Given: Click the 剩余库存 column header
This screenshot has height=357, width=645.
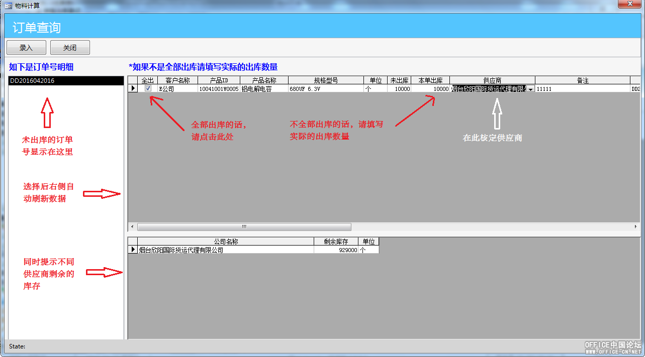Looking at the screenshot, I should (336, 242).
